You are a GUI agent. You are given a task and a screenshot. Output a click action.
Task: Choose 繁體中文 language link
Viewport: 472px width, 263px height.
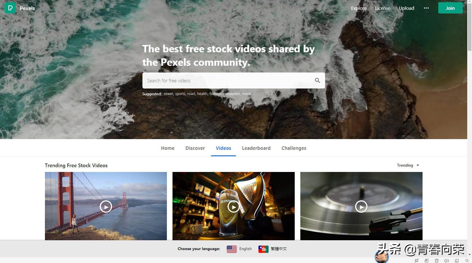tap(279, 249)
